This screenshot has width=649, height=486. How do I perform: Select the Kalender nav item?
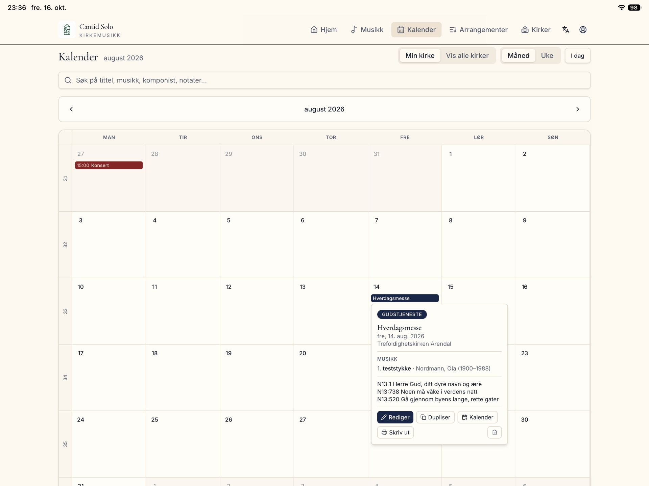[x=416, y=30]
